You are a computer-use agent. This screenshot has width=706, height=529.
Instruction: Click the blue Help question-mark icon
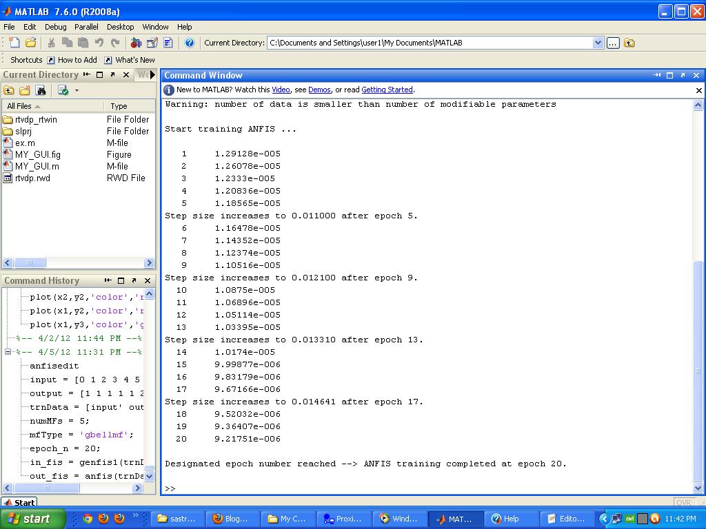[x=190, y=43]
